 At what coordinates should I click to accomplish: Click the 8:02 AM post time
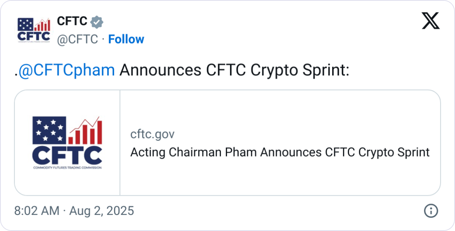coord(37,211)
